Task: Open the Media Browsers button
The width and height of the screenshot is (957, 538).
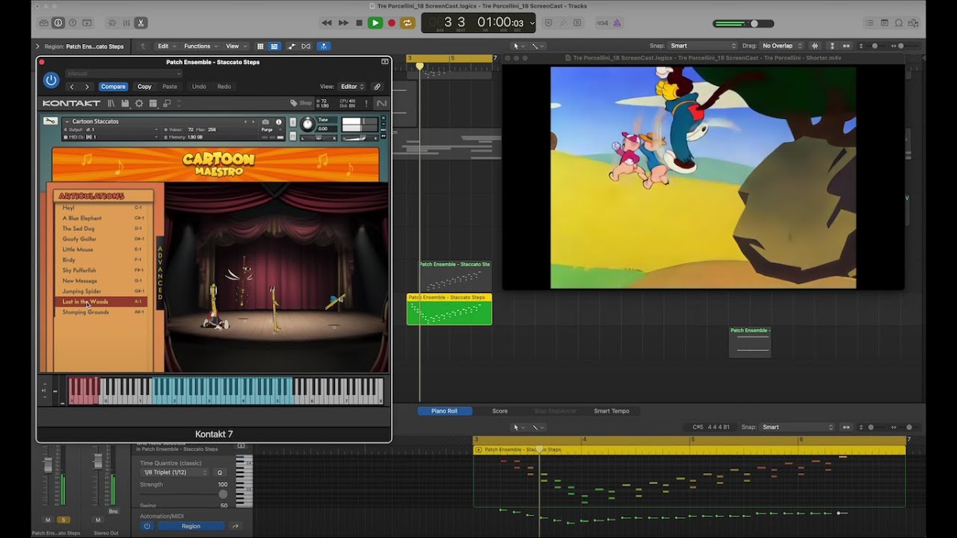Action: [913, 23]
